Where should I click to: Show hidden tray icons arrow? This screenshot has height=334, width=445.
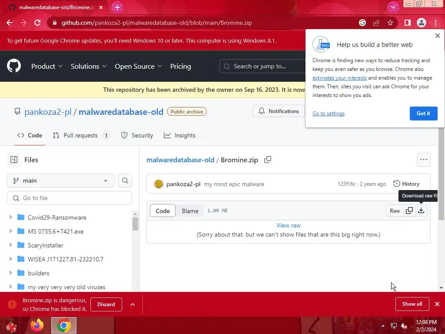[383, 326]
